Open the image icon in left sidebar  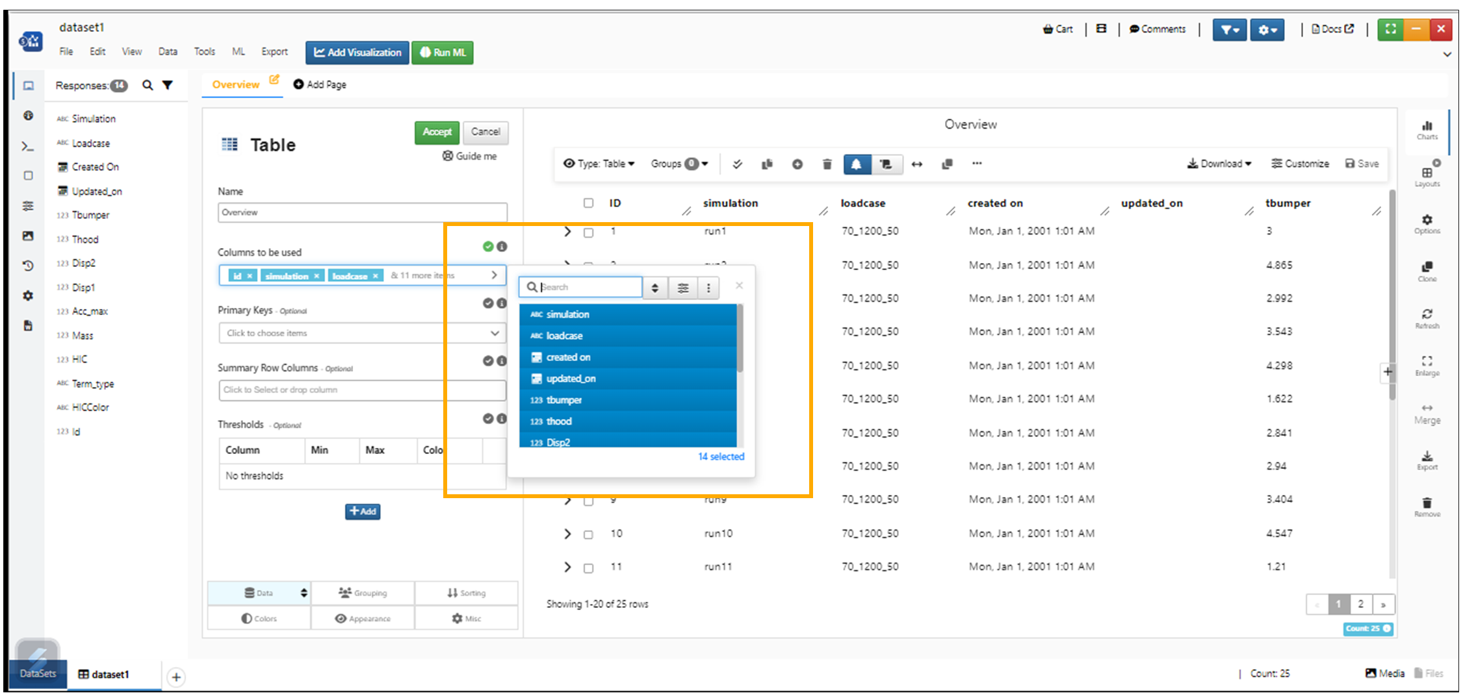pos(27,236)
